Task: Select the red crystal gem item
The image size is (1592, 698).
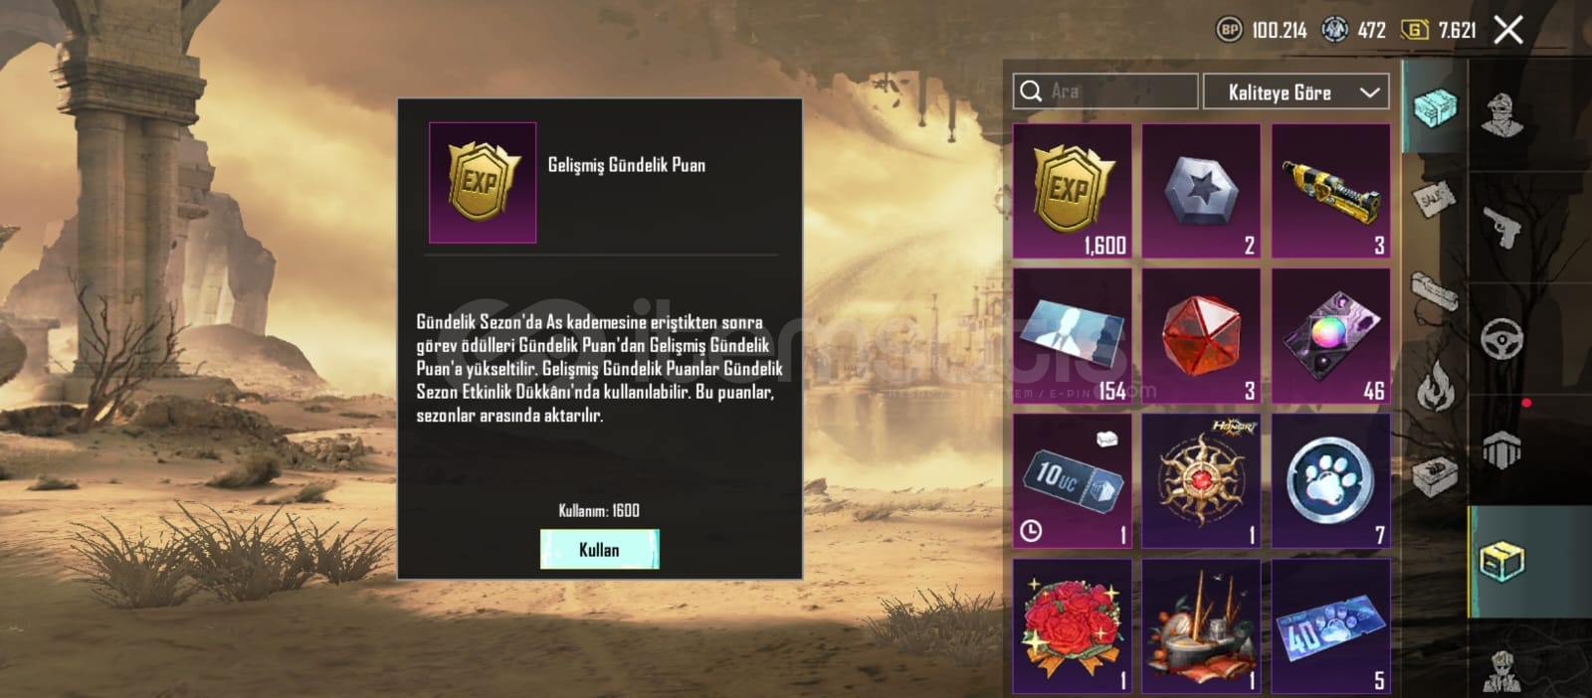Action: pos(1201,336)
